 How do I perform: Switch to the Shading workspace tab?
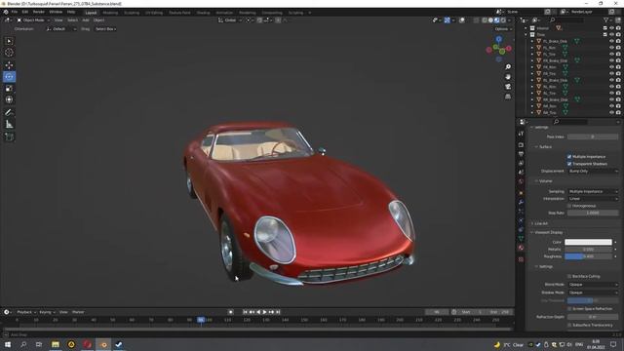point(203,13)
